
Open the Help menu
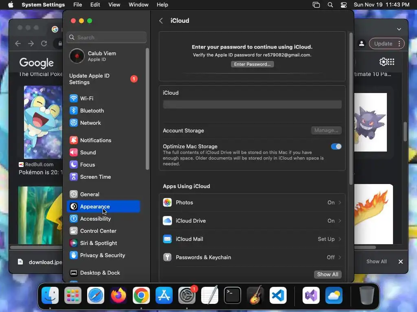(162, 5)
